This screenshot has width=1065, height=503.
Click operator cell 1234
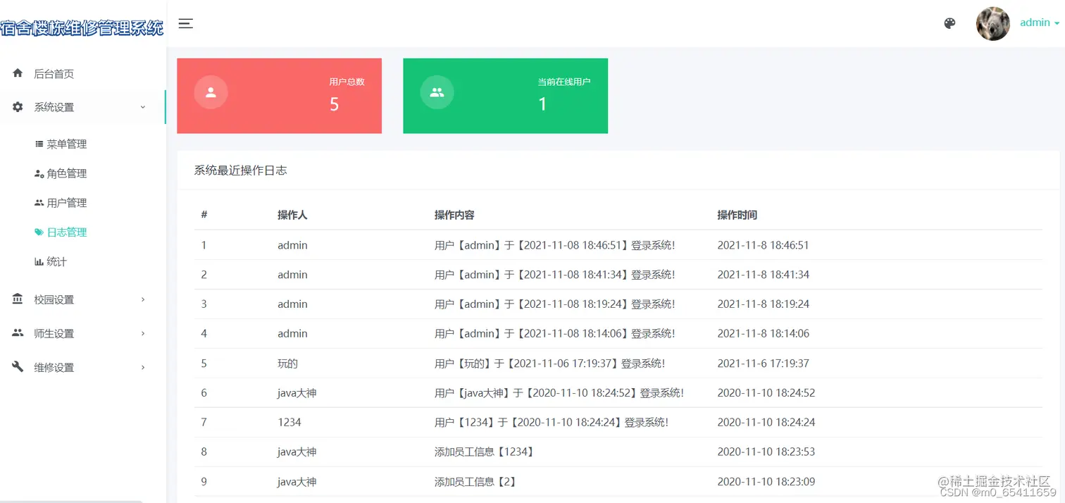[x=289, y=423]
